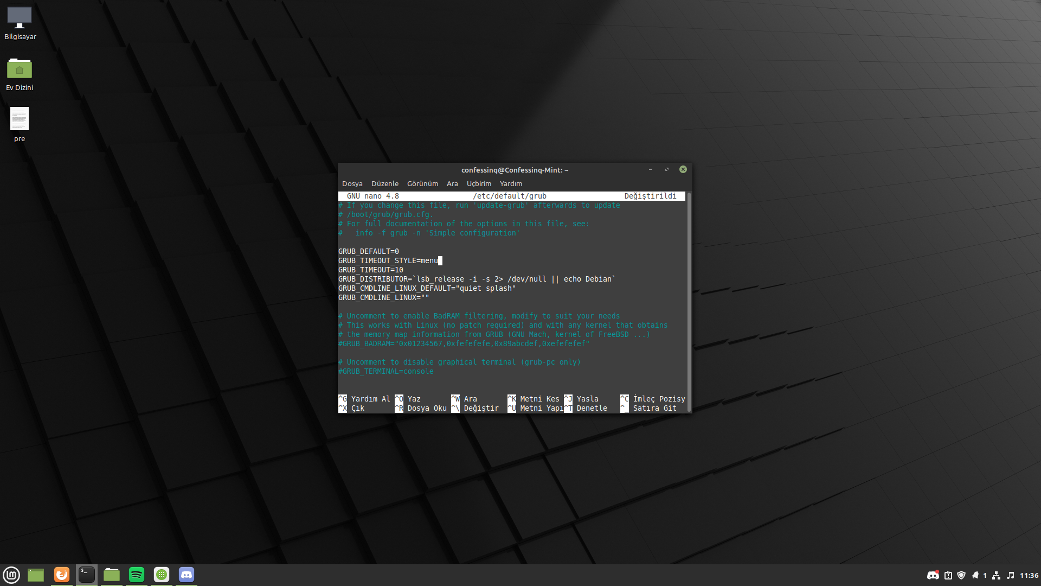Viewport: 1041px width, 586px height.
Task: Select the pre file on desktop
Action: click(20, 119)
